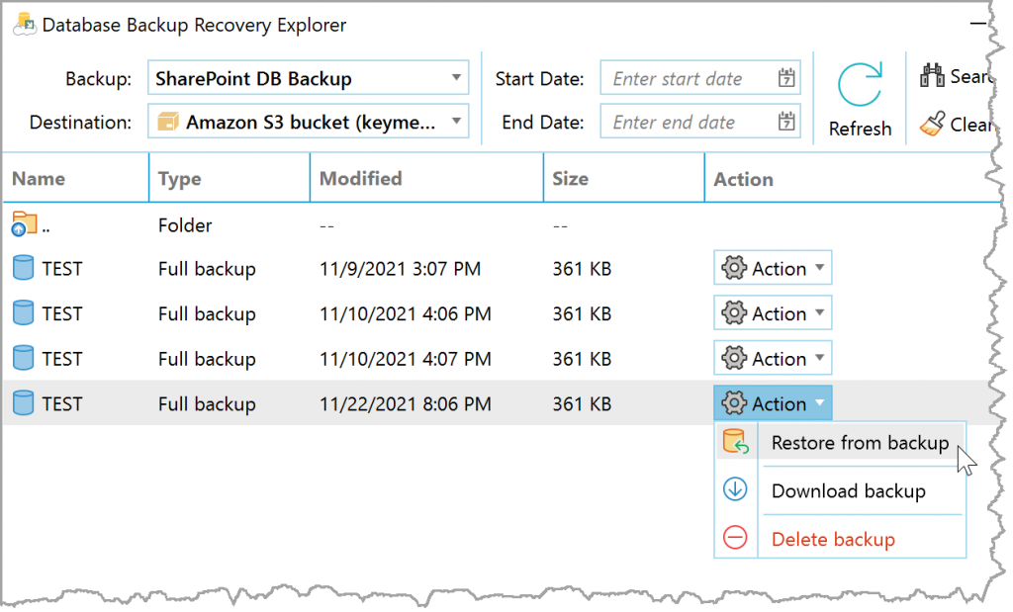The image size is (1013, 612).
Task: Click the Restore from backup database icon
Action: coord(735,442)
